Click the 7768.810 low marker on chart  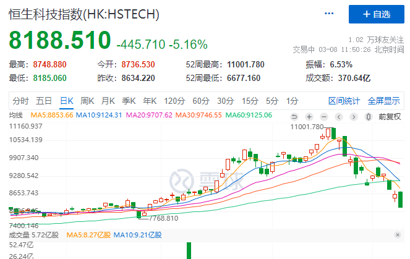[163, 218]
